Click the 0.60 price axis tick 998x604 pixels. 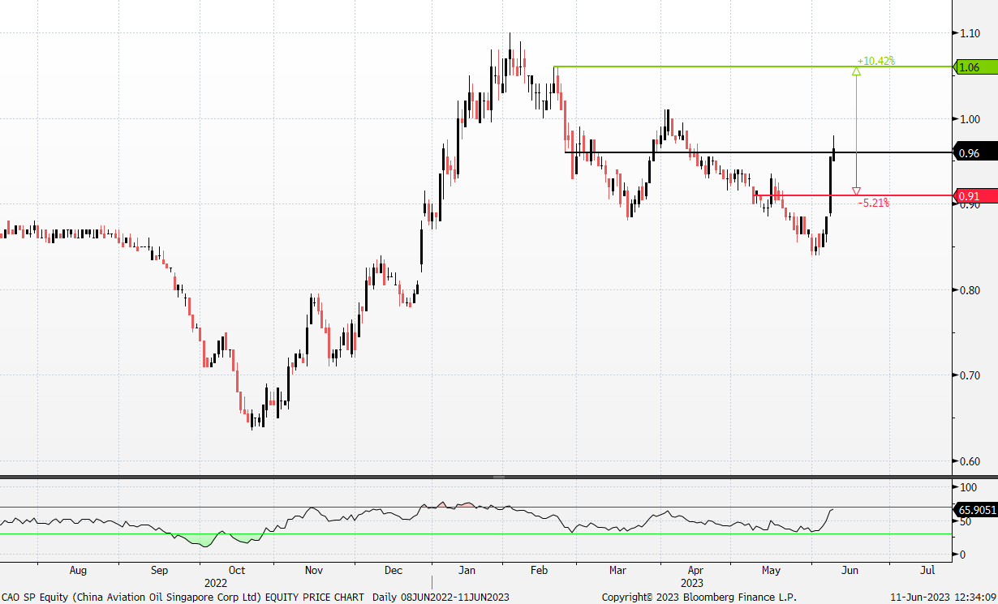[970, 461]
